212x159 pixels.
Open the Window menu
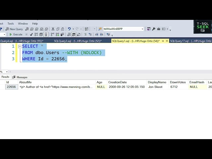pos(23,24)
